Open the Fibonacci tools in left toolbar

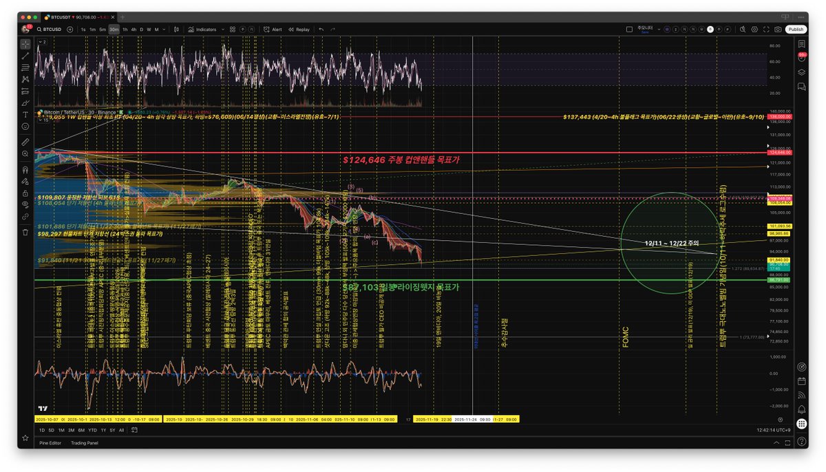click(25, 67)
